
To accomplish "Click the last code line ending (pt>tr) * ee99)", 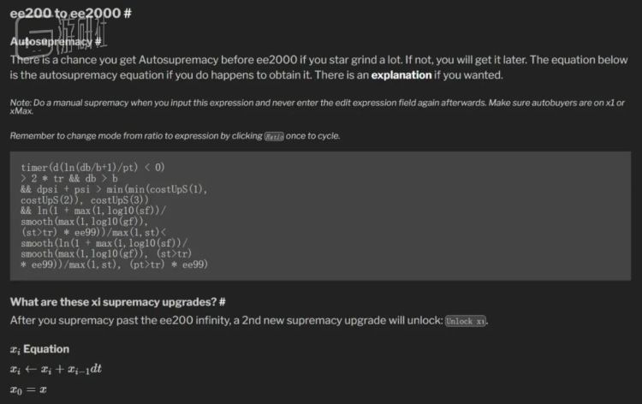I will tap(115, 264).
